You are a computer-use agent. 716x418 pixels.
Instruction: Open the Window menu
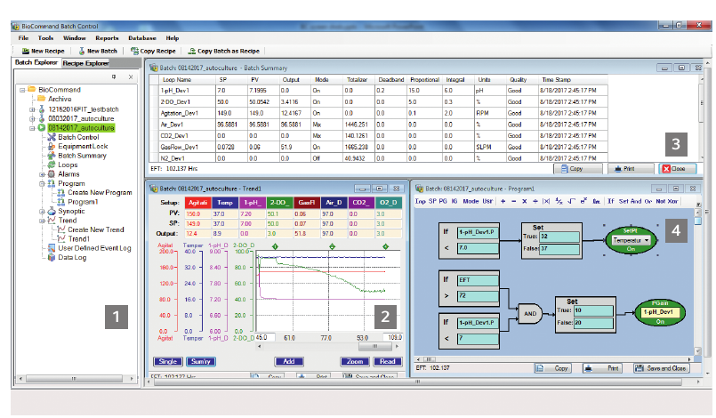(x=75, y=38)
